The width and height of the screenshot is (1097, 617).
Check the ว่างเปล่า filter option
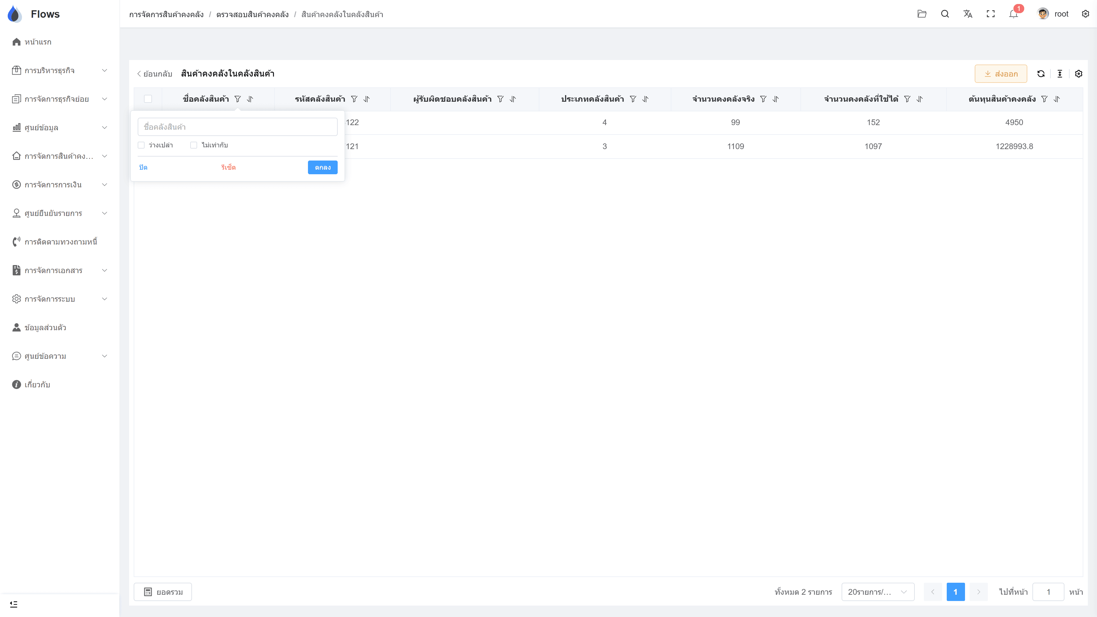[x=141, y=145]
